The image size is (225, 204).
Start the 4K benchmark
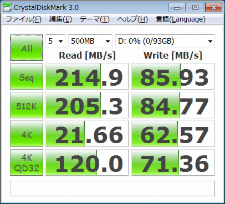27,134
